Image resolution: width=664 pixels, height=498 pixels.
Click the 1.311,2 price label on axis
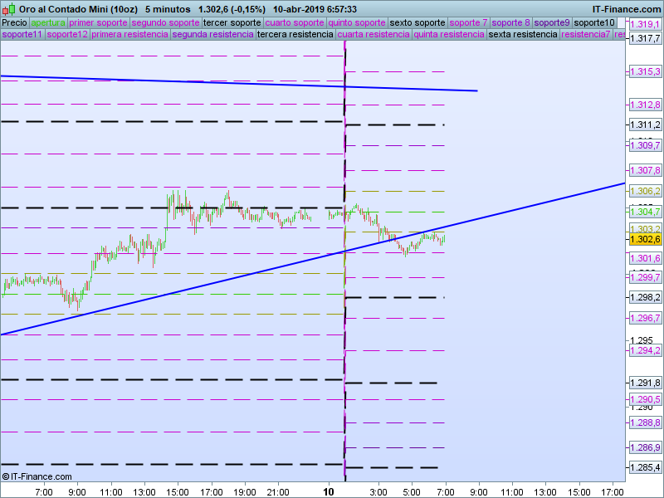[x=644, y=124]
